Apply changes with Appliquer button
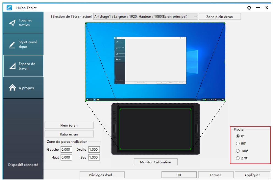The width and height of the screenshot is (273, 180). pos(252,175)
